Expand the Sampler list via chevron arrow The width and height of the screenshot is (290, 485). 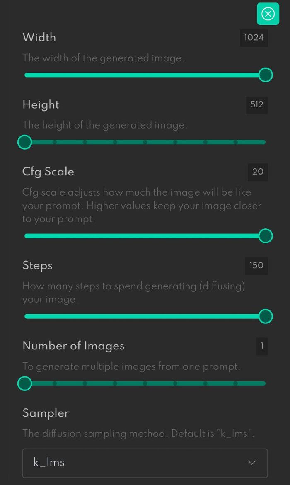[x=251, y=463]
